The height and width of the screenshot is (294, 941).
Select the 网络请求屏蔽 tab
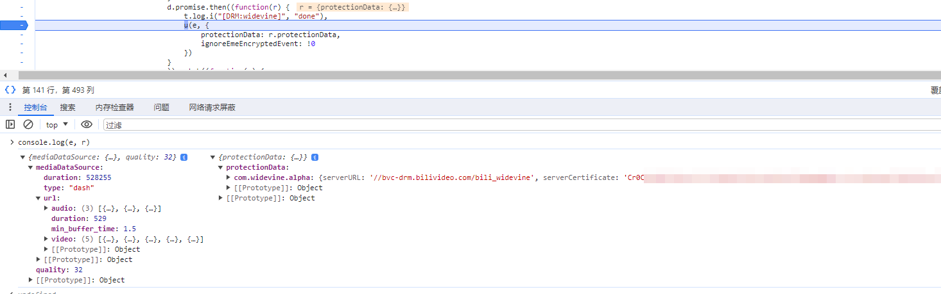212,108
